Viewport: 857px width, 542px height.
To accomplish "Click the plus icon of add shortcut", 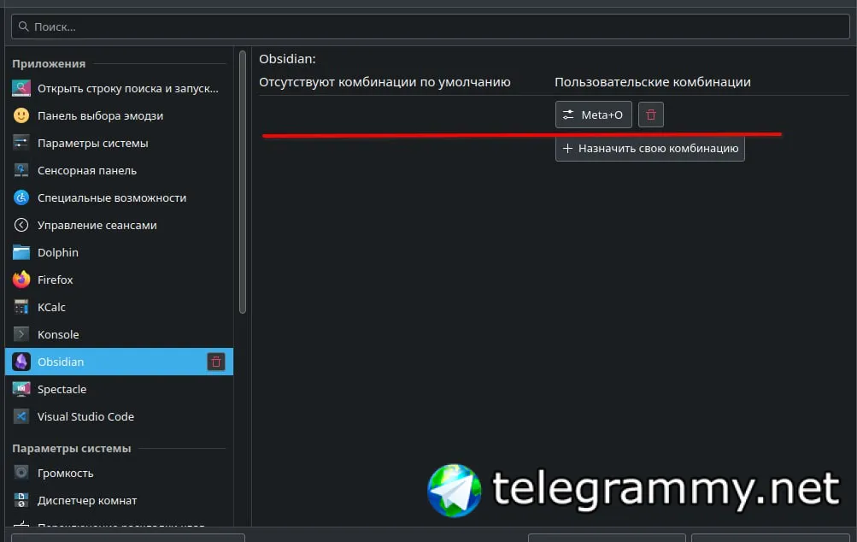I will pyautogui.click(x=568, y=148).
